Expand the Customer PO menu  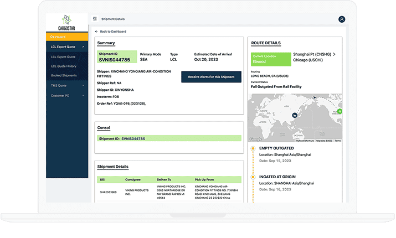click(83, 95)
